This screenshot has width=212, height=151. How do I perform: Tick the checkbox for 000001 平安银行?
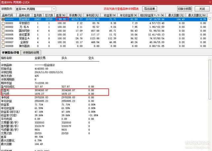(3, 23)
